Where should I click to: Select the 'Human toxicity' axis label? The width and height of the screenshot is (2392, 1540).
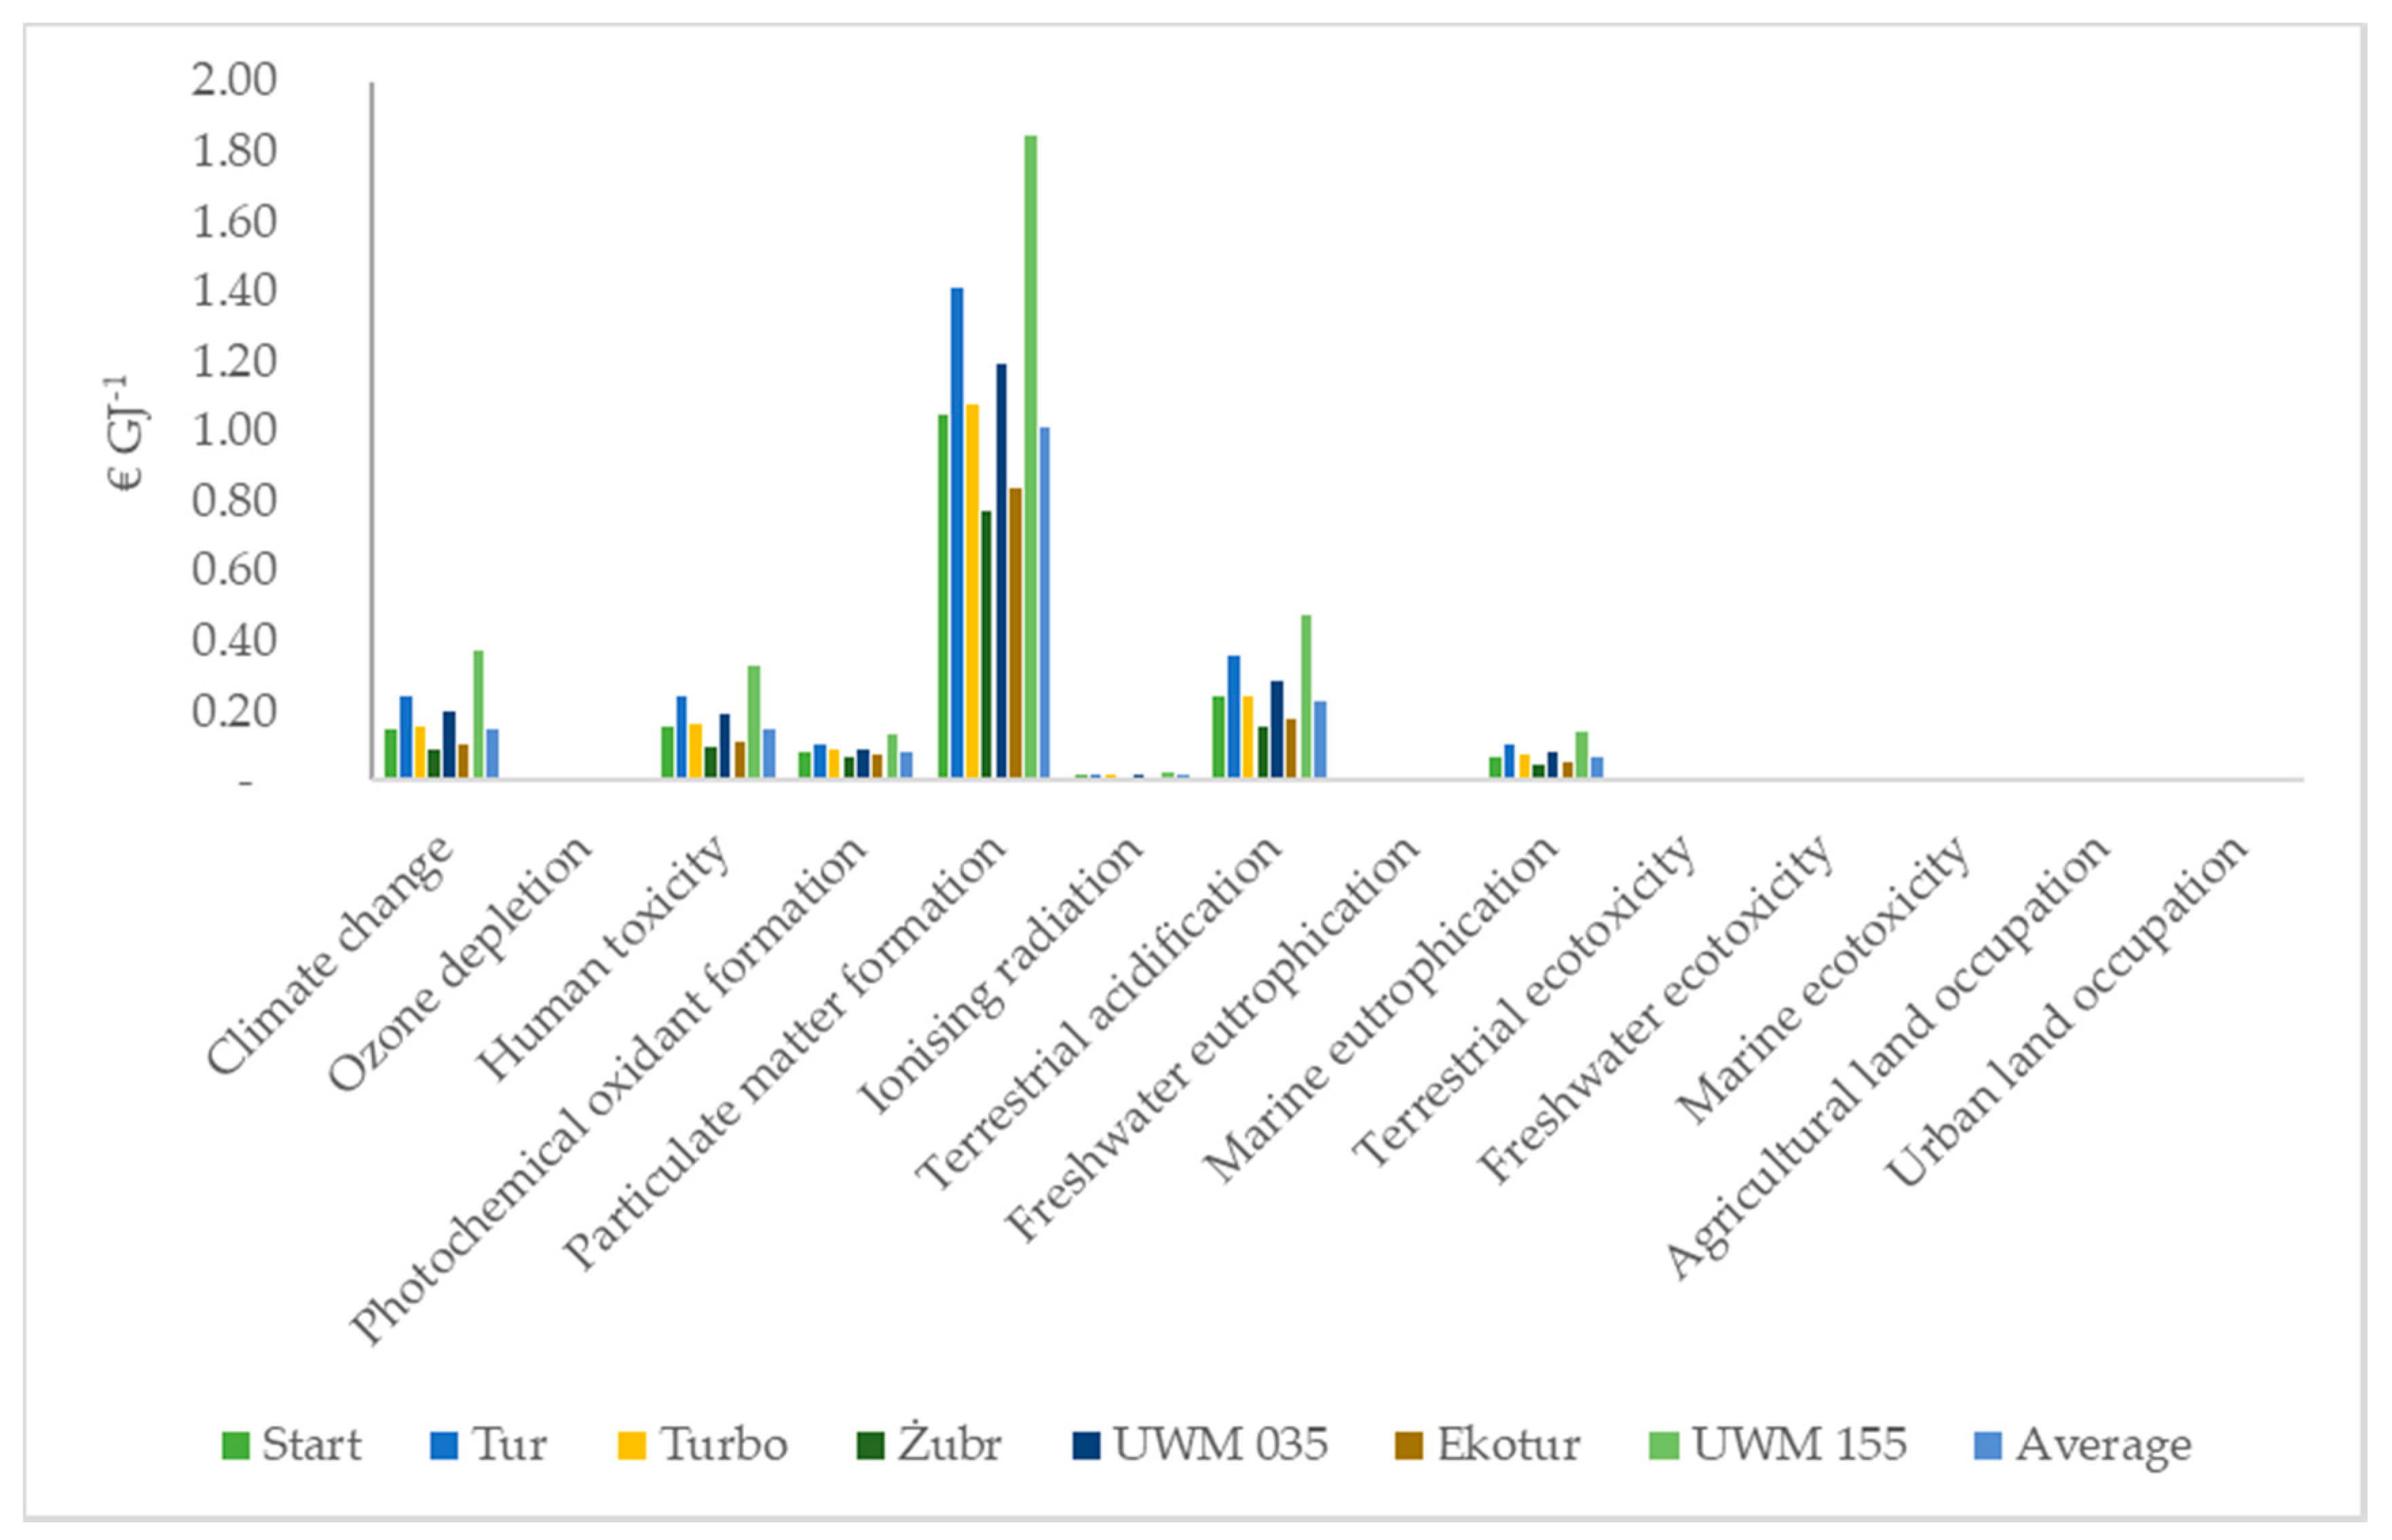(603, 958)
